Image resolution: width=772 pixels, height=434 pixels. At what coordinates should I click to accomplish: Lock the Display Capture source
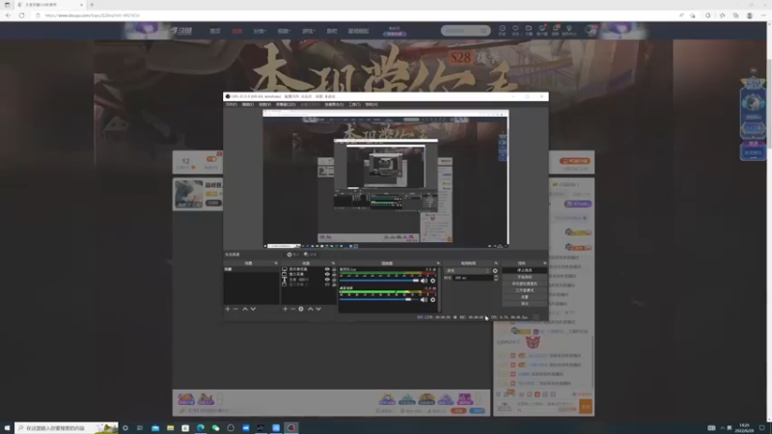334,269
